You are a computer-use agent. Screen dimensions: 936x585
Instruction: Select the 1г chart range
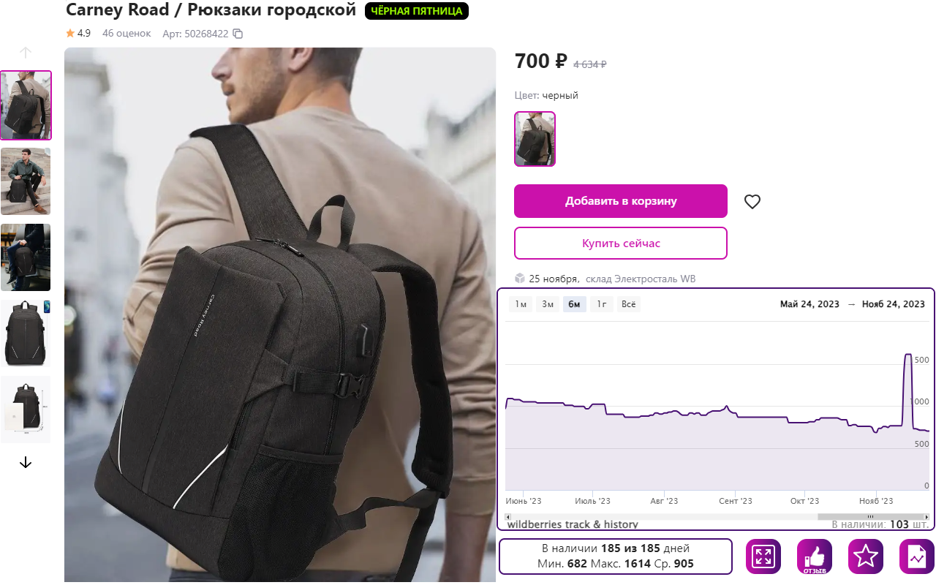tap(601, 304)
